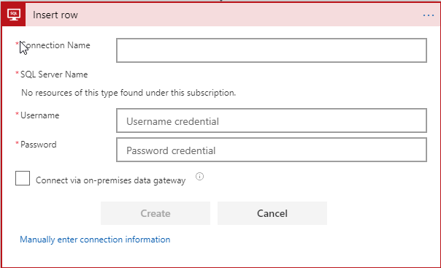This screenshot has height=268, width=441.
Task: Click the SQL connector icon
Action: [x=13, y=15]
